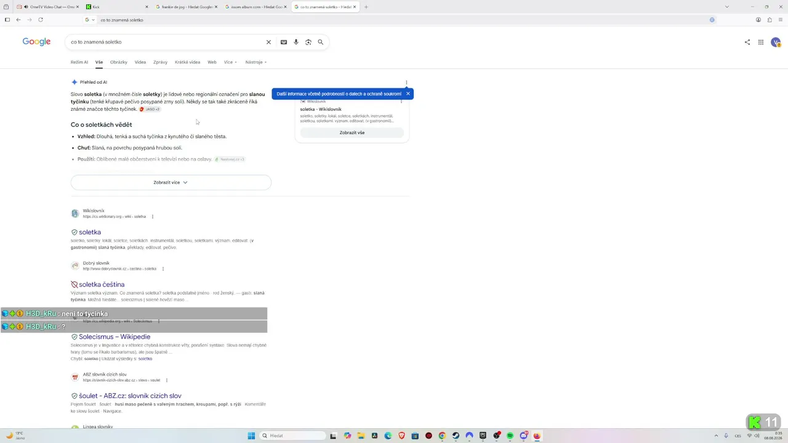Focus the Google search input field
Screen dimensions: 788x443
pos(166,42)
